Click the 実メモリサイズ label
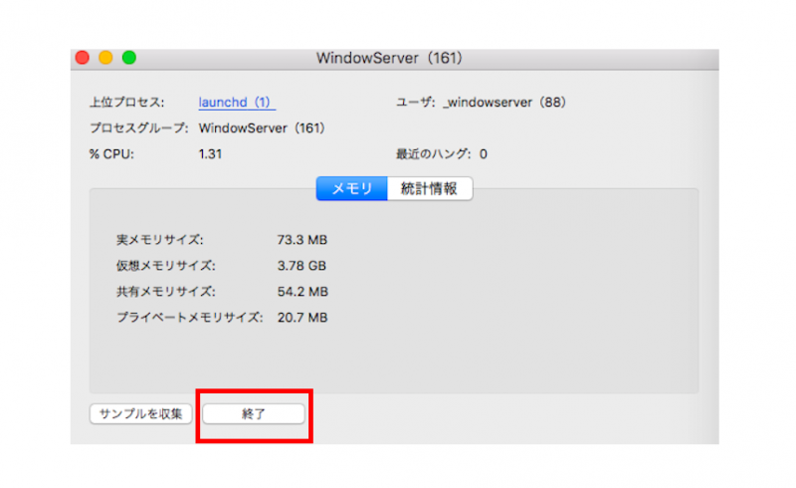The width and height of the screenshot is (796, 488). 159,240
